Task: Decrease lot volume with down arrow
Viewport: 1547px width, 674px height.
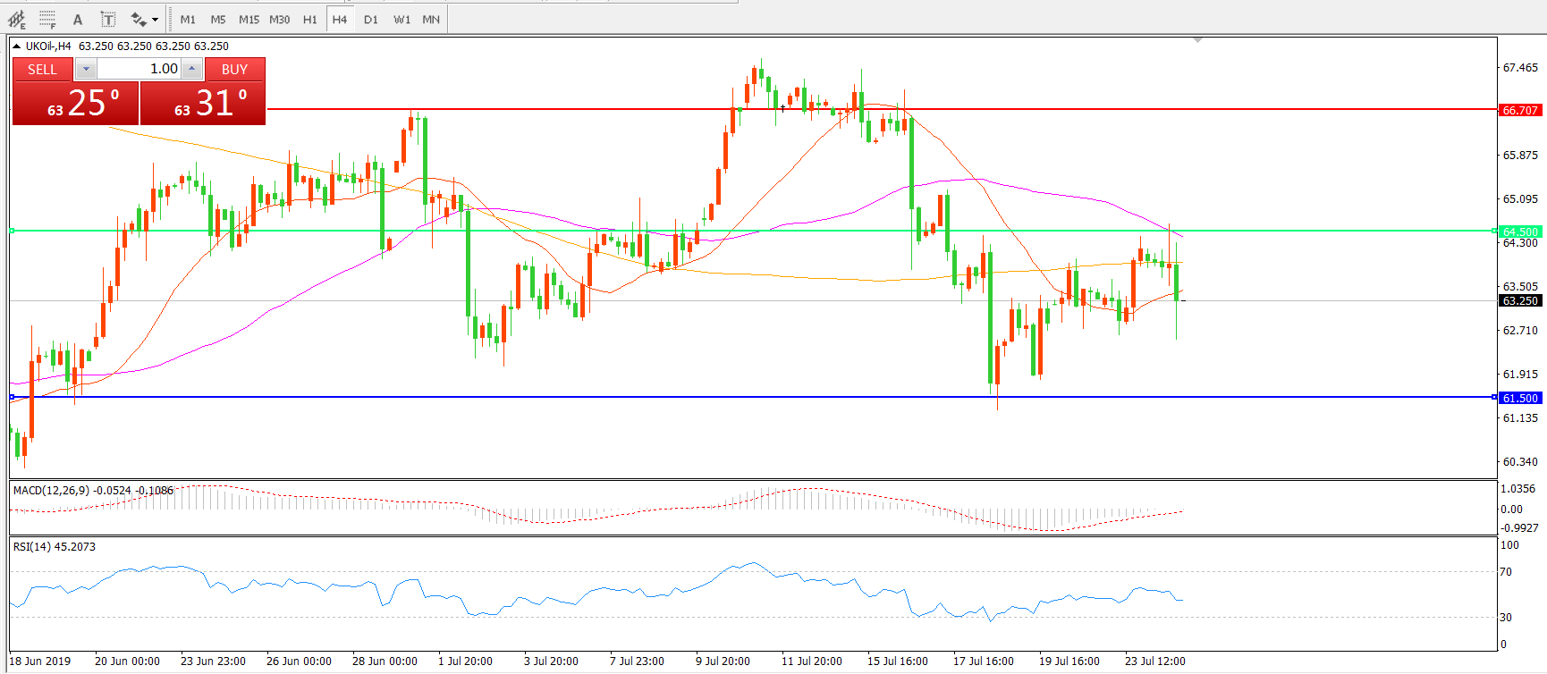Action: [86, 69]
